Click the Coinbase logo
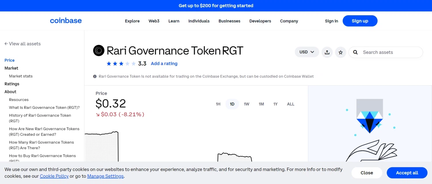 point(66,21)
